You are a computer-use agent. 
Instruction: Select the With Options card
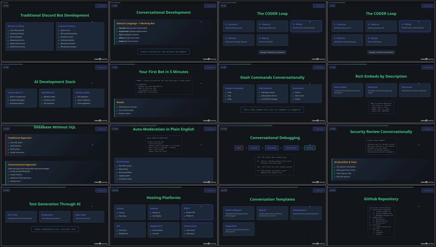coord(272,94)
